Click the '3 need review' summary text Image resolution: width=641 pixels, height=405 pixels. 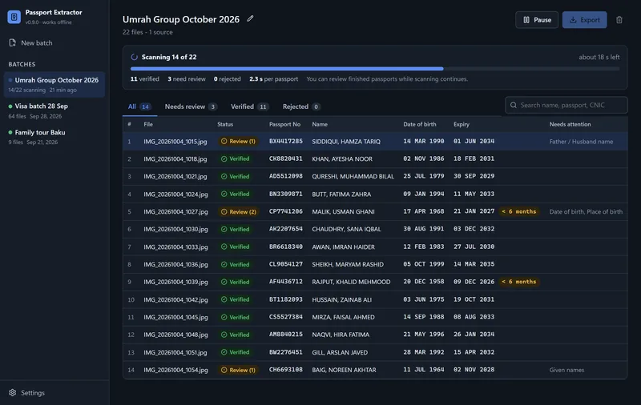[187, 79]
